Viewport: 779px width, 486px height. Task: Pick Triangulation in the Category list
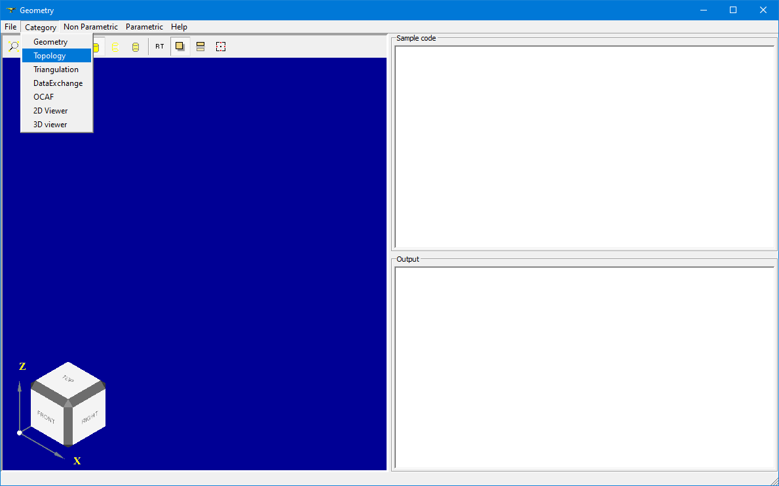(x=56, y=70)
